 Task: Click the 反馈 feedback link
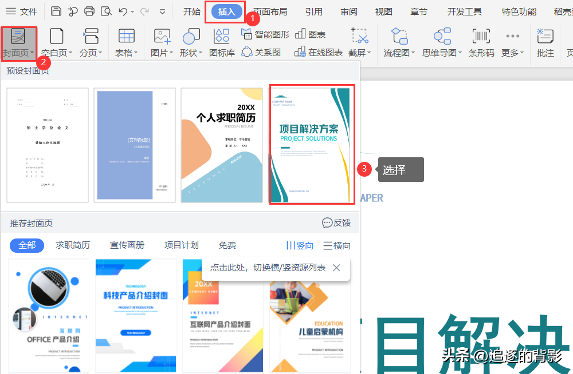336,223
